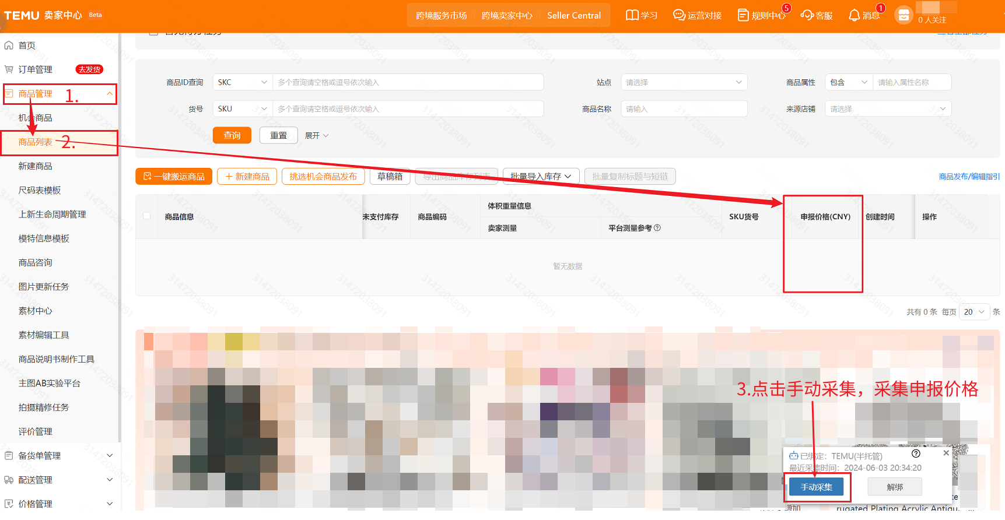Click the 价格管理 sidebar icon
Image resolution: width=1005 pixels, height=520 pixels.
9,504
